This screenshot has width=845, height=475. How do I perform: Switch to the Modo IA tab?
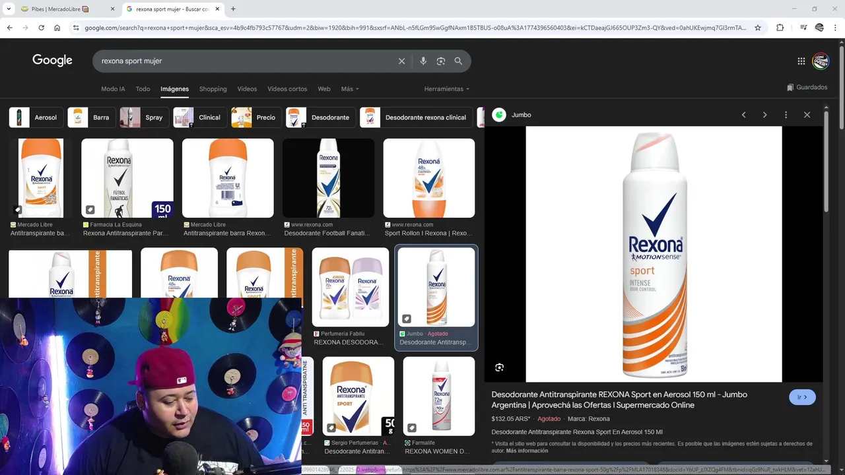tap(113, 89)
